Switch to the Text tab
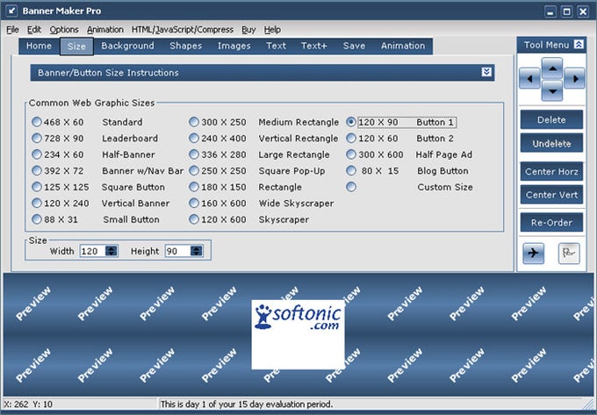Image resolution: width=597 pixels, height=415 pixels. (x=276, y=46)
